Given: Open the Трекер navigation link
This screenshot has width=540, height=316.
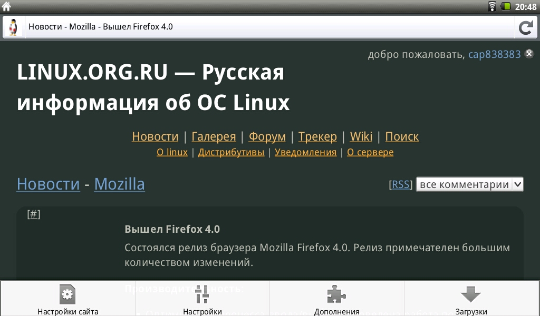Looking at the screenshot, I should pyautogui.click(x=317, y=136).
